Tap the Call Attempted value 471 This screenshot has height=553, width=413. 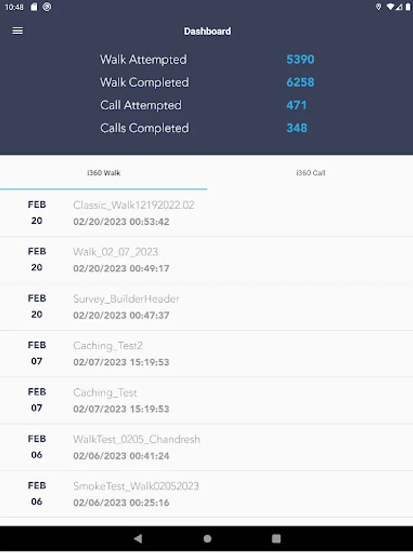pos(296,105)
